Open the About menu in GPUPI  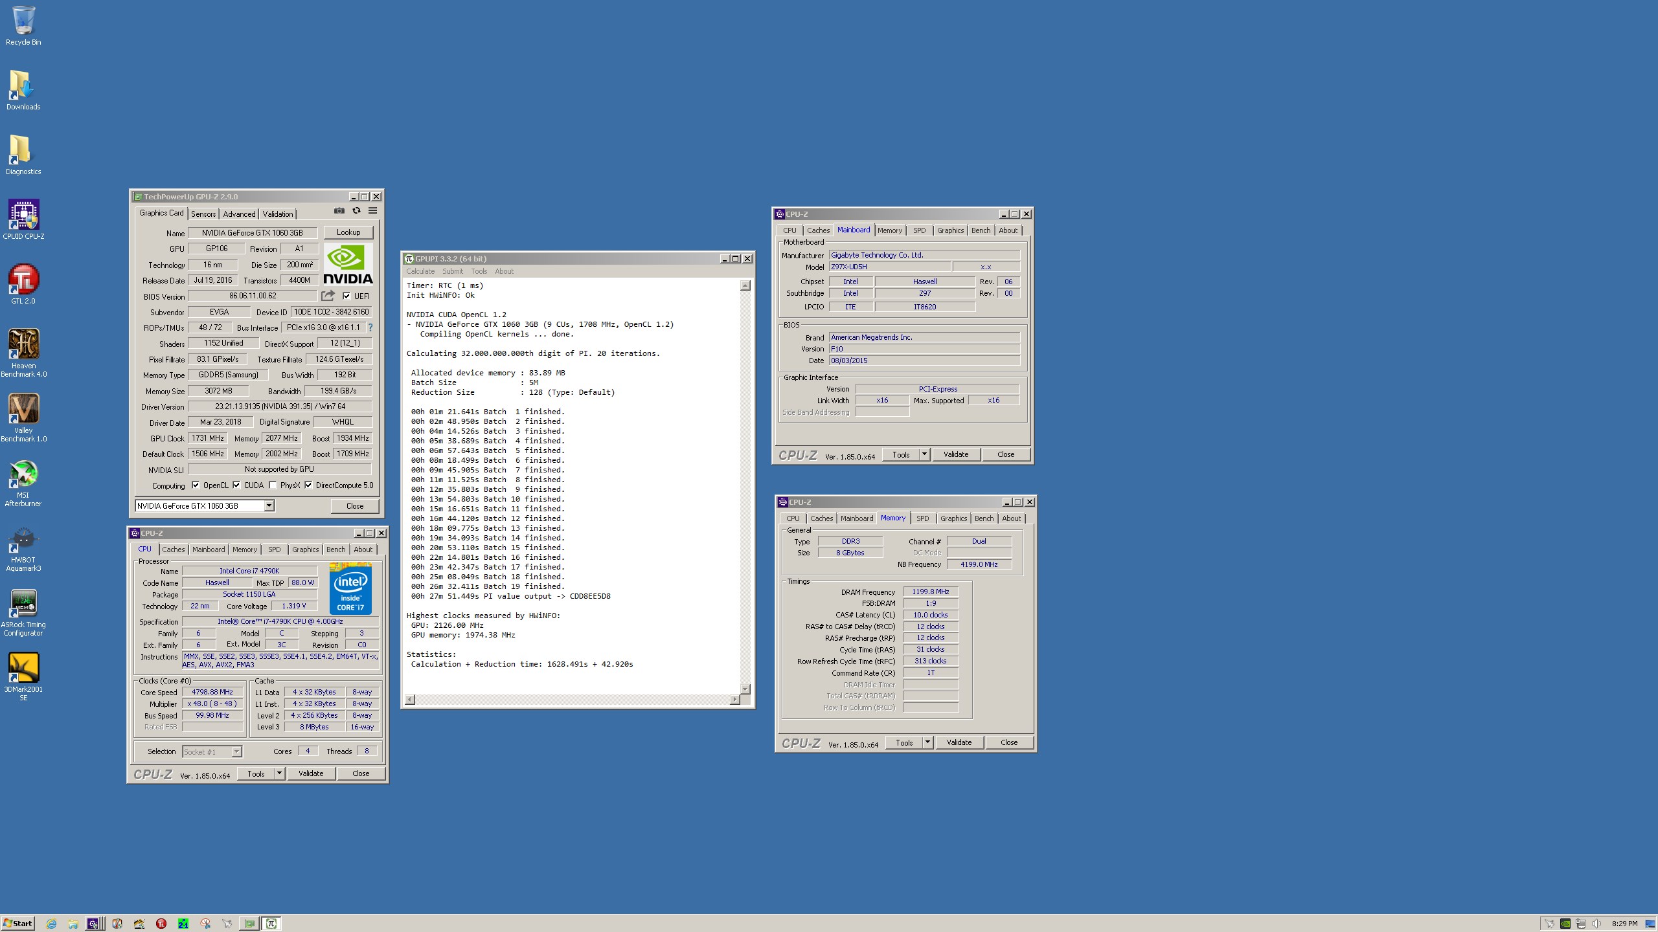pyautogui.click(x=504, y=271)
